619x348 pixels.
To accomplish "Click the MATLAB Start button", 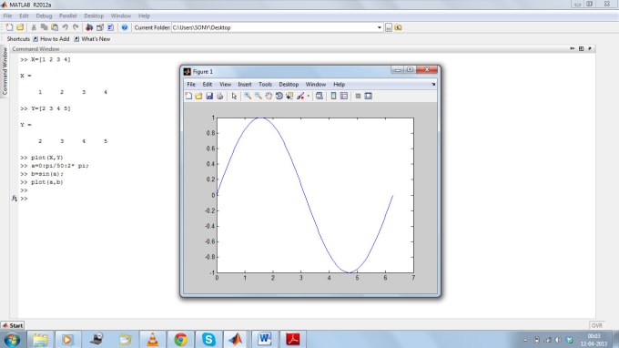I will pos(13,325).
